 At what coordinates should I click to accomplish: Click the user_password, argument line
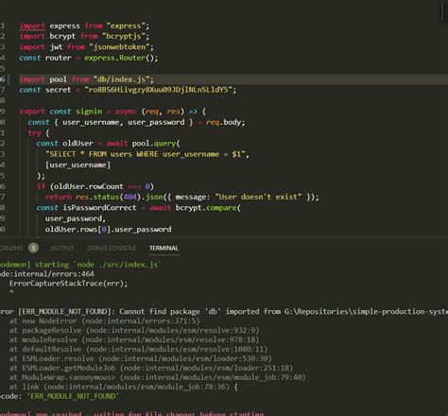coord(76,218)
